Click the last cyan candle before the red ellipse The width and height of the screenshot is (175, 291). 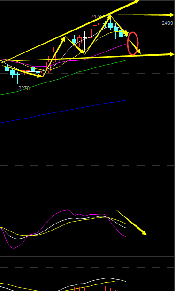point(121,33)
